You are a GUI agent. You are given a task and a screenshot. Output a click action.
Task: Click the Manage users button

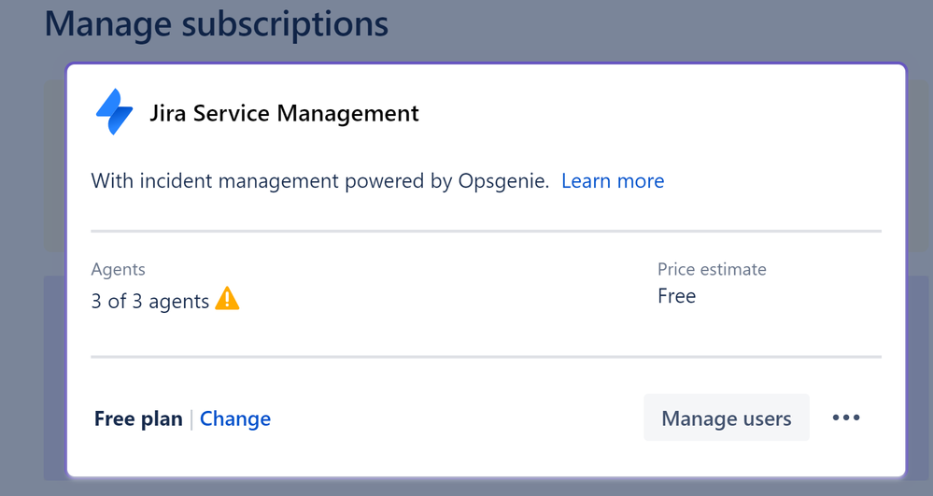click(726, 418)
